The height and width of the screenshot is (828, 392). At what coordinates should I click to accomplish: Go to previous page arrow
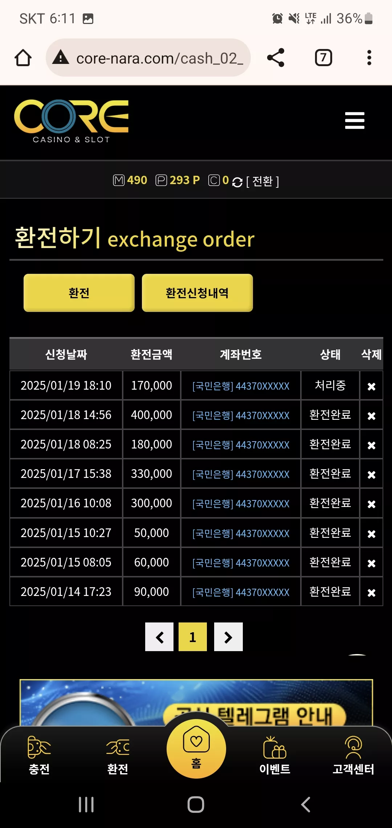pos(159,637)
